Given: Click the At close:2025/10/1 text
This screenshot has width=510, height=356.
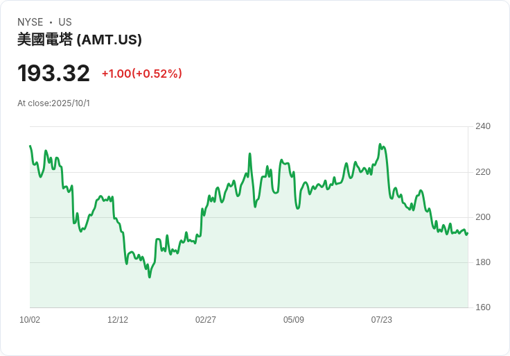Looking at the screenshot, I should click(54, 103).
